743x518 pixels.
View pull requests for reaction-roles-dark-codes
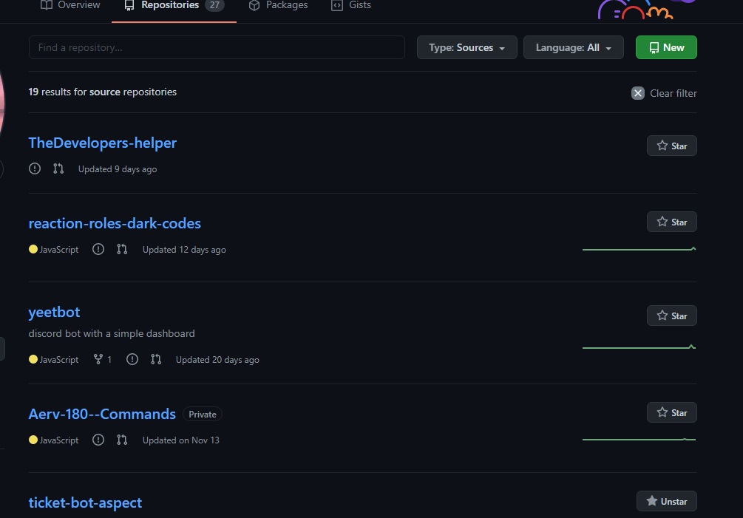pyautogui.click(x=122, y=250)
